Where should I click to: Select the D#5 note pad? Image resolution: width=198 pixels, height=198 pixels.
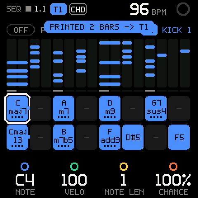click(x=133, y=137)
